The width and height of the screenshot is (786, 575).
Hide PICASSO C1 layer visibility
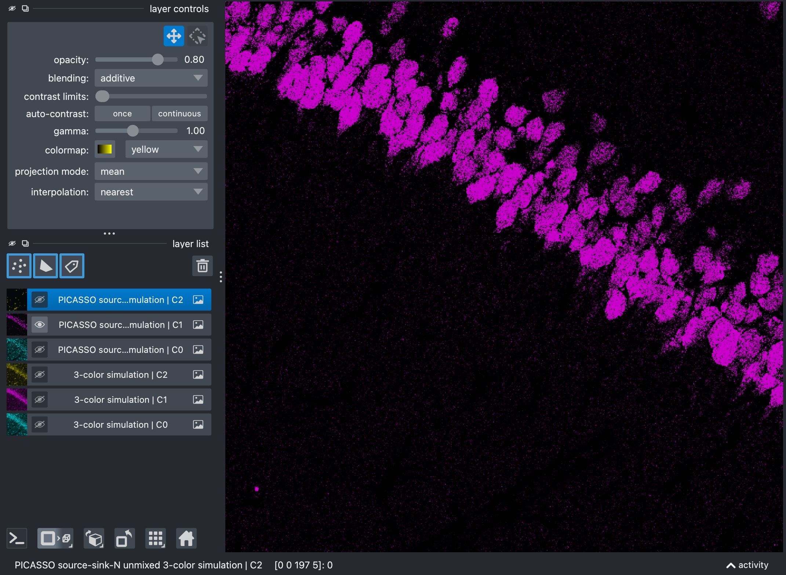40,325
